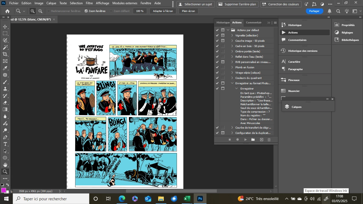Click the magenta foreground color swatch
The width and height of the screenshot is (363, 204).
[x=4, y=190]
